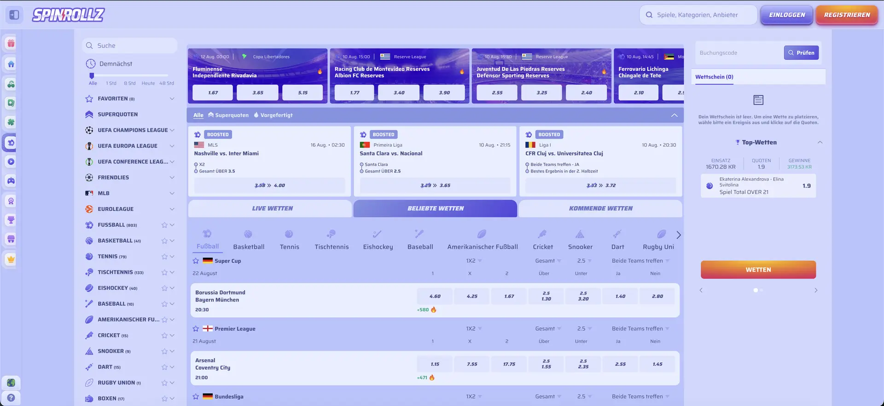
Task: Select the Basketball sport icon in carousel
Action: 248,234
